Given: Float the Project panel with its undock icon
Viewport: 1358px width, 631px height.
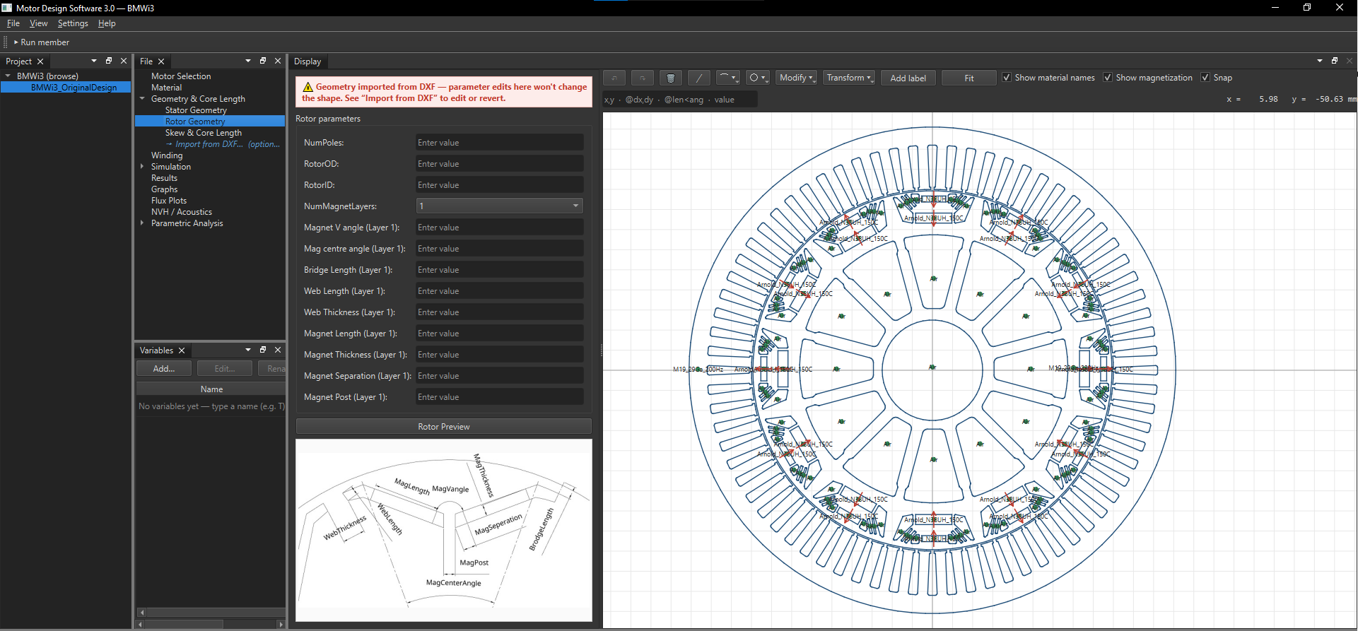Looking at the screenshot, I should (x=109, y=61).
